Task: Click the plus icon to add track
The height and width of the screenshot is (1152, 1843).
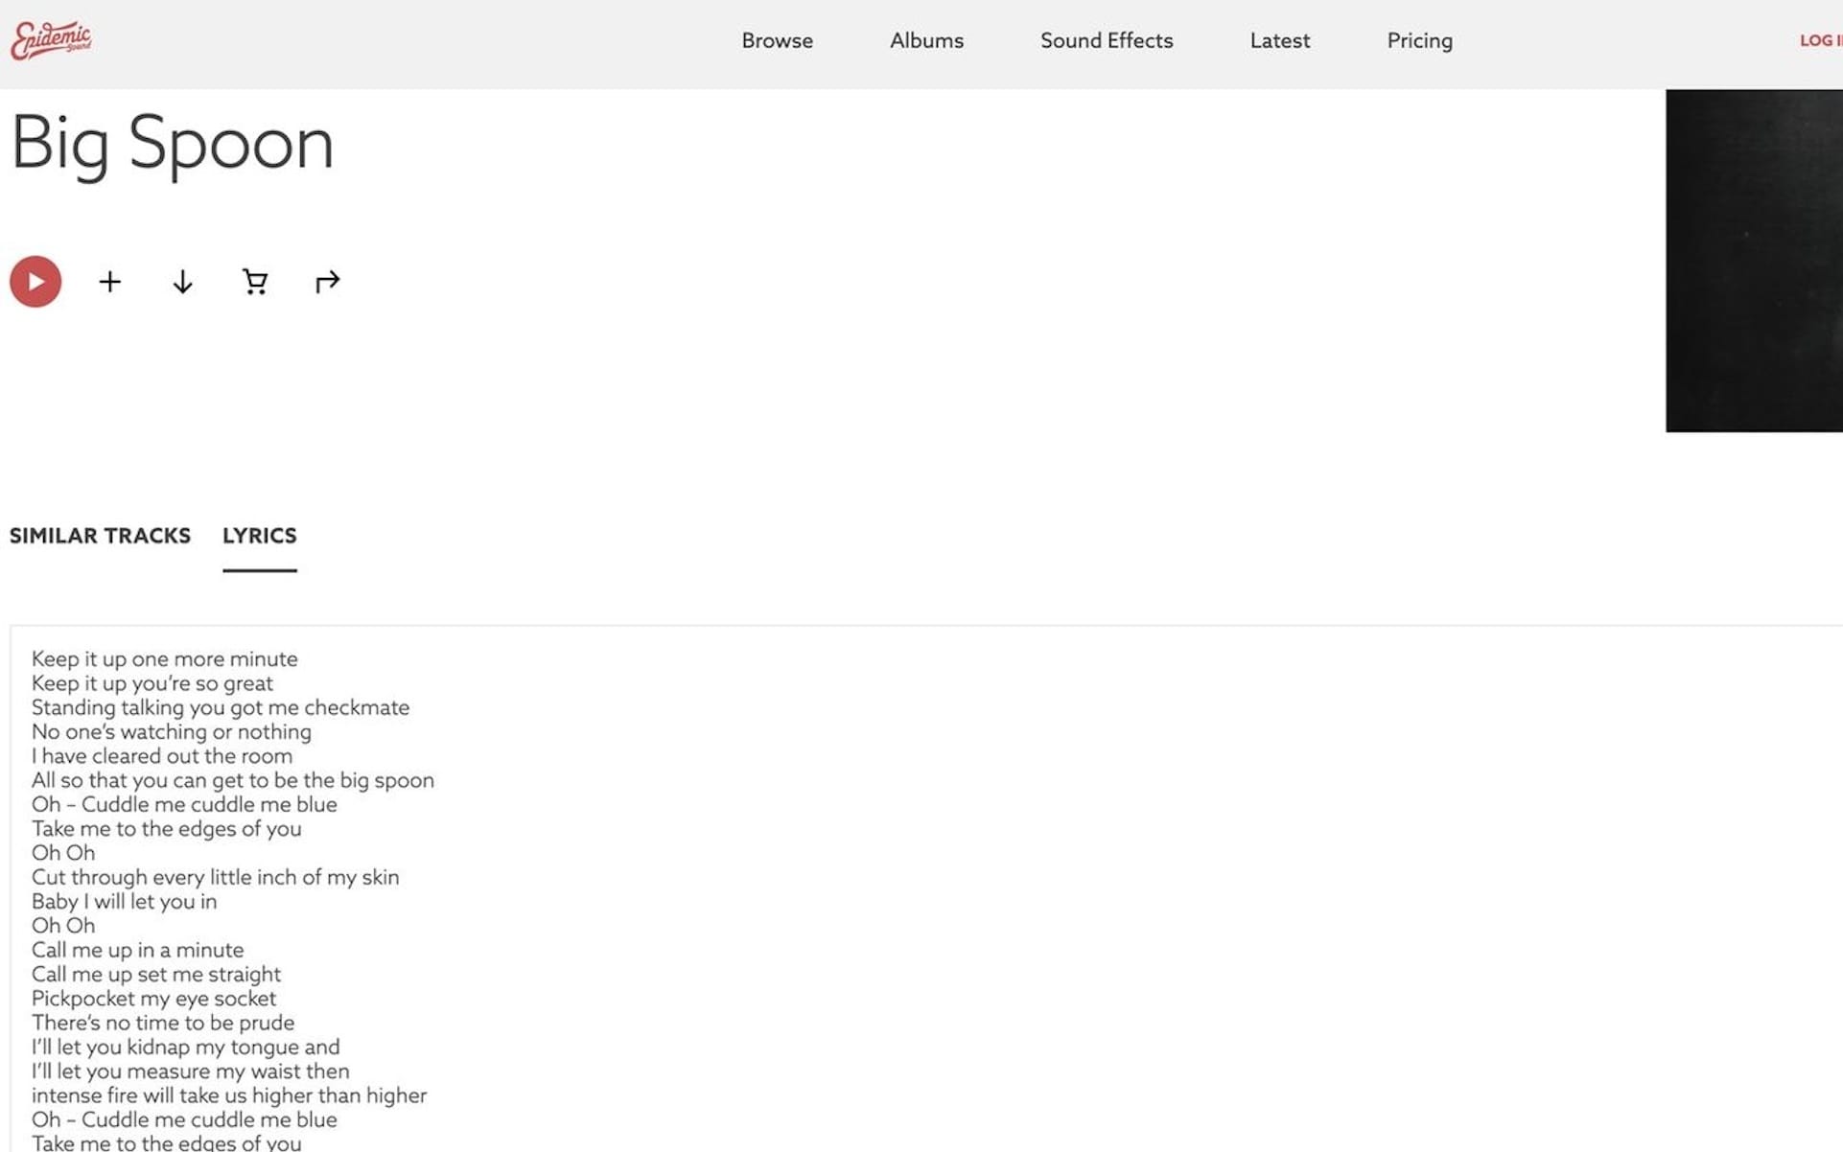Action: [x=110, y=282]
